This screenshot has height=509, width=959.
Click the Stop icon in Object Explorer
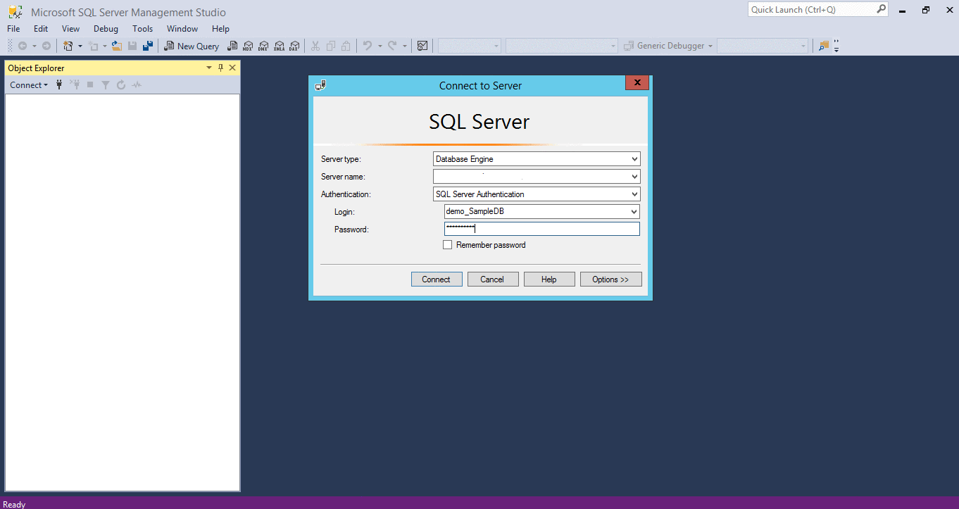tap(90, 85)
